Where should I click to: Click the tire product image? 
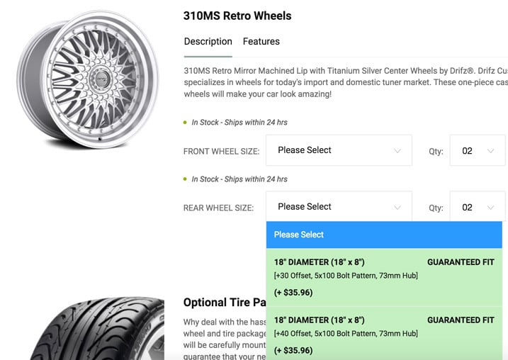(97, 328)
